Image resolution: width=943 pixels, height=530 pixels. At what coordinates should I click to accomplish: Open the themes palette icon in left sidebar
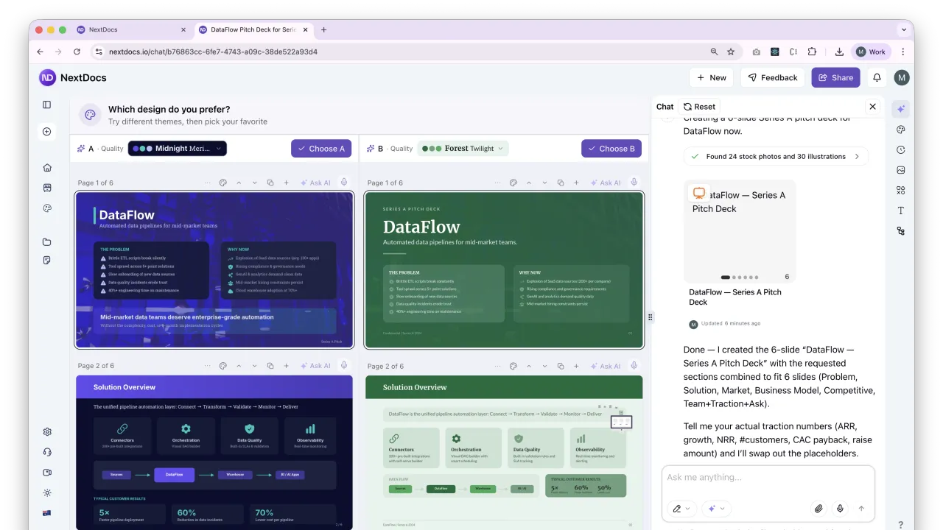[x=47, y=208]
